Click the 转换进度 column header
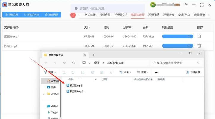 tap(167, 27)
